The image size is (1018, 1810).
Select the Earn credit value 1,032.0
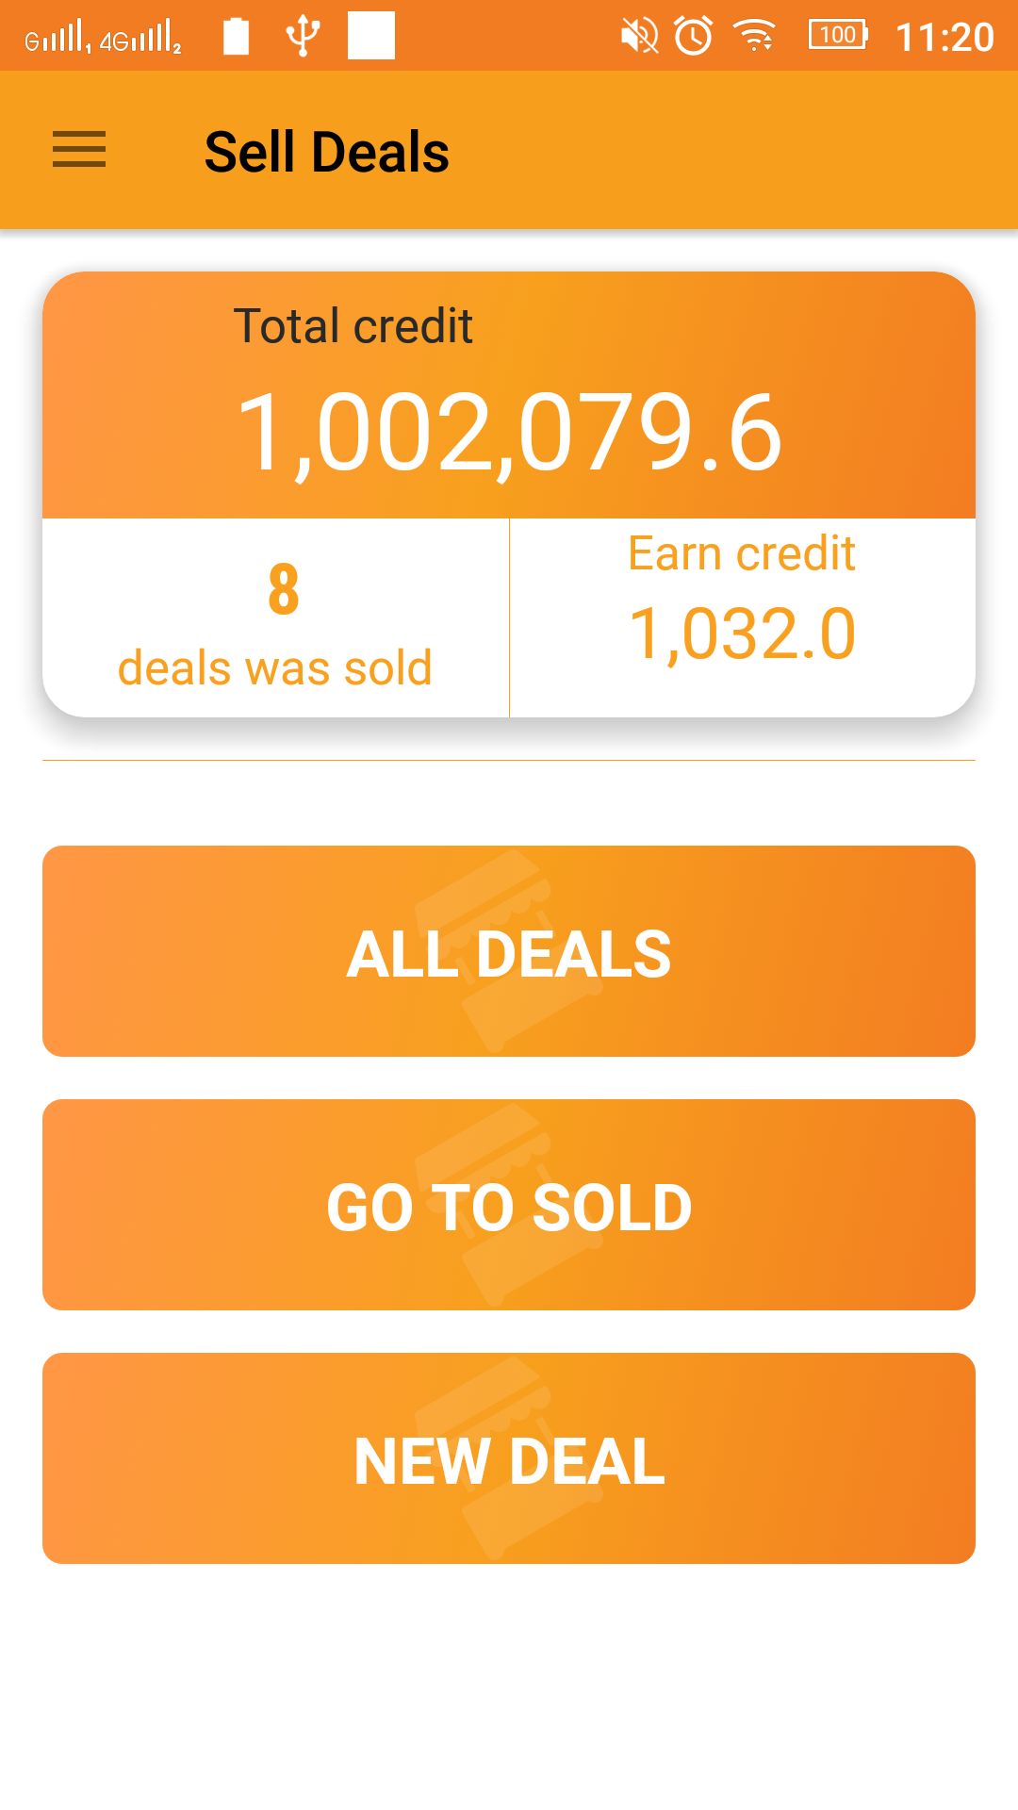point(742,633)
